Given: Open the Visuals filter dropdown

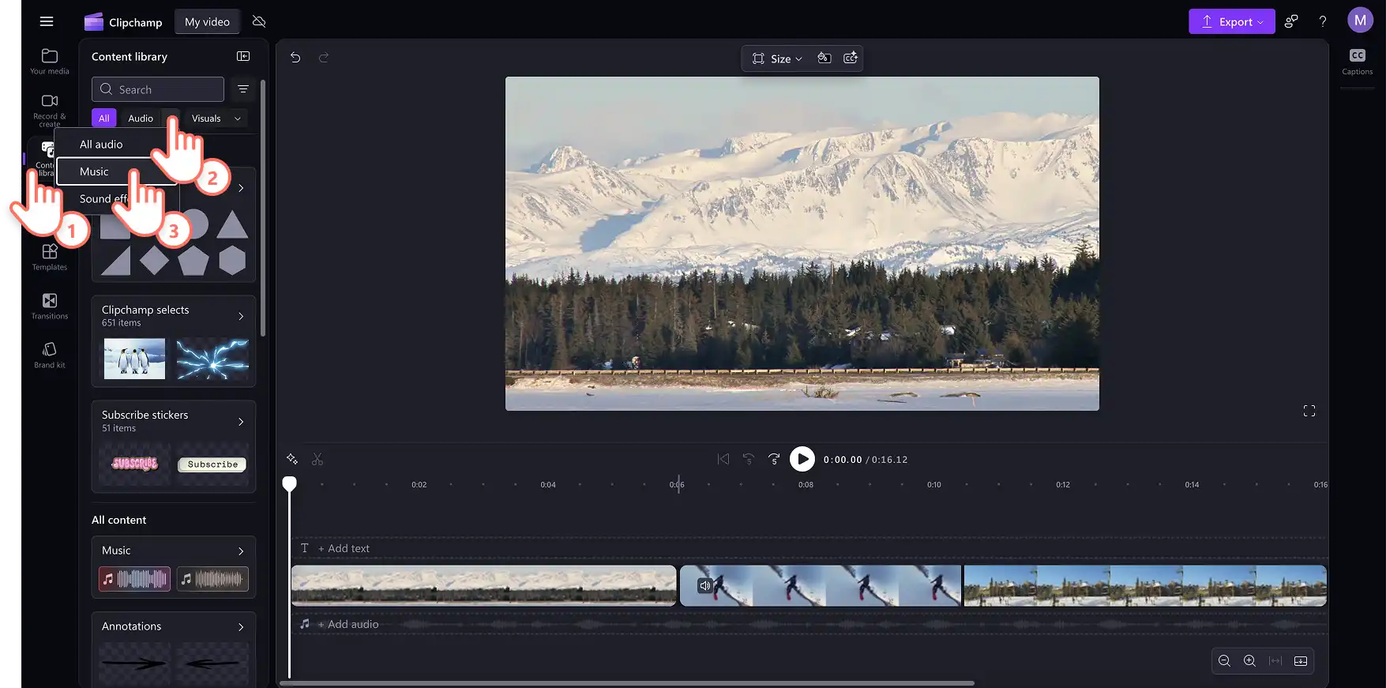Looking at the screenshot, I should click(x=216, y=118).
